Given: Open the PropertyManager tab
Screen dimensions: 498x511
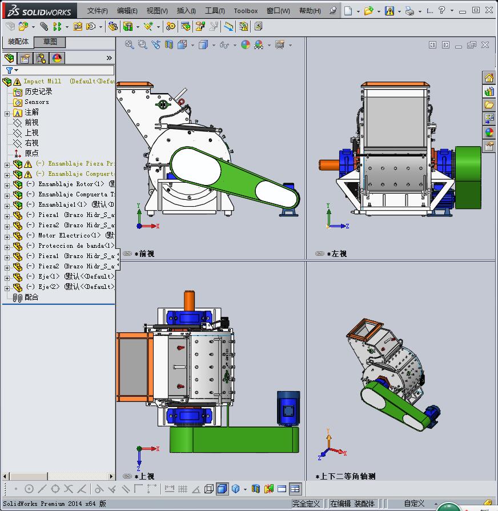Looking at the screenshot, I should 25,58.
